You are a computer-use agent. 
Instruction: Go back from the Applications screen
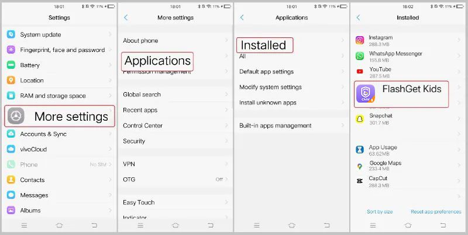point(242,17)
